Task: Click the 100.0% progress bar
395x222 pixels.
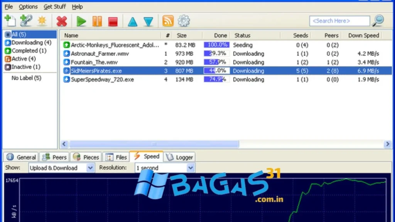Action: (x=217, y=45)
